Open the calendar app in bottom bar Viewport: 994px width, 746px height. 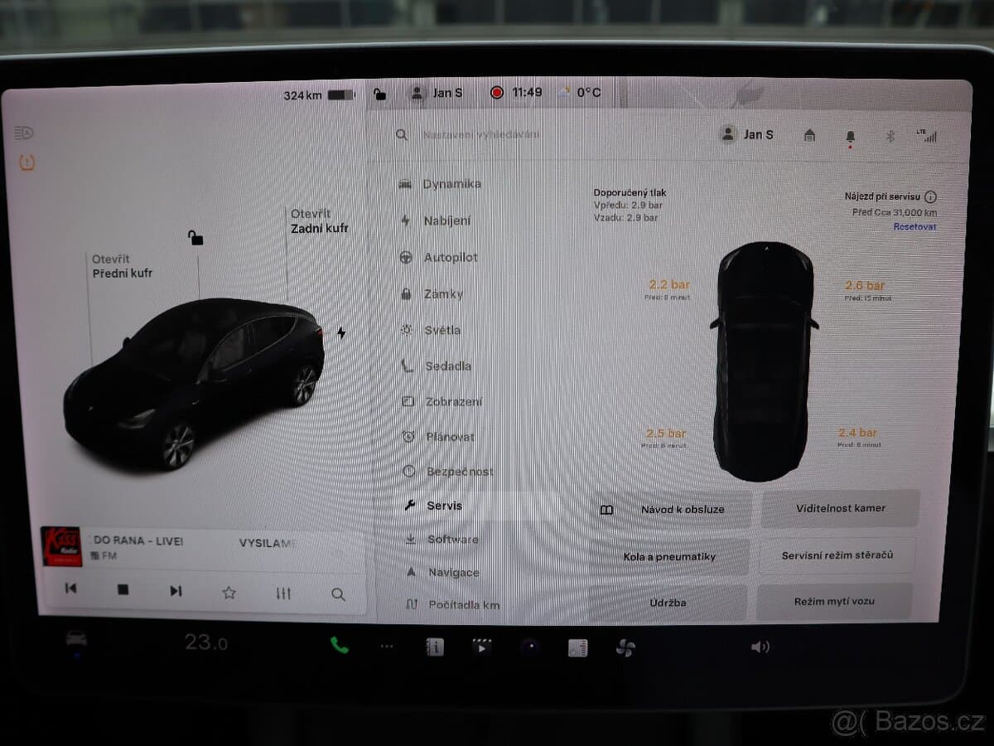[x=578, y=647]
